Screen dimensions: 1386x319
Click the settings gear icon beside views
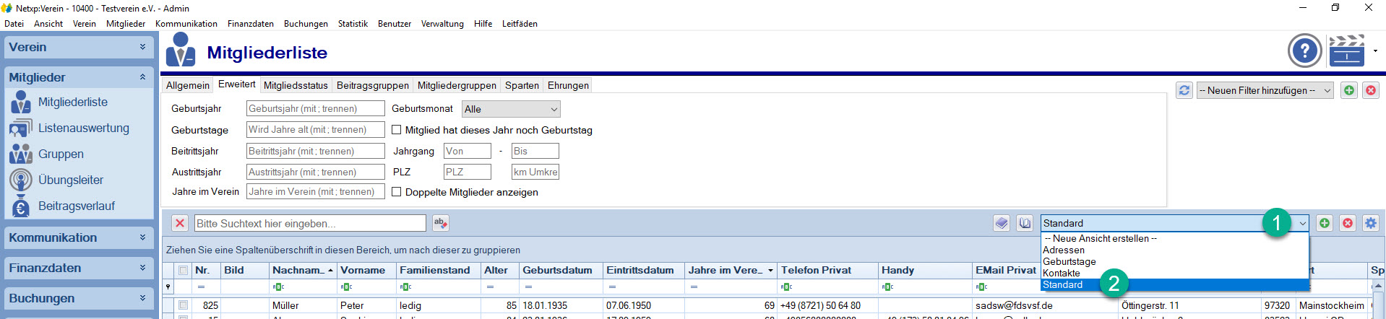pos(1370,223)
